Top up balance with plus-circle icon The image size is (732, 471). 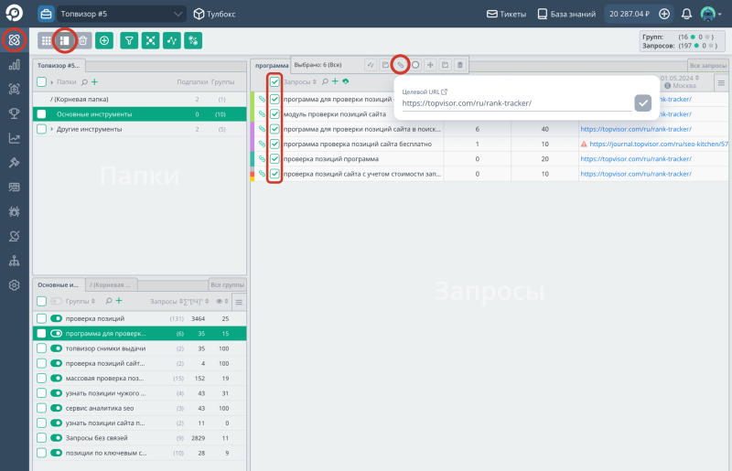pyautogui.click(x=664, y=14)
